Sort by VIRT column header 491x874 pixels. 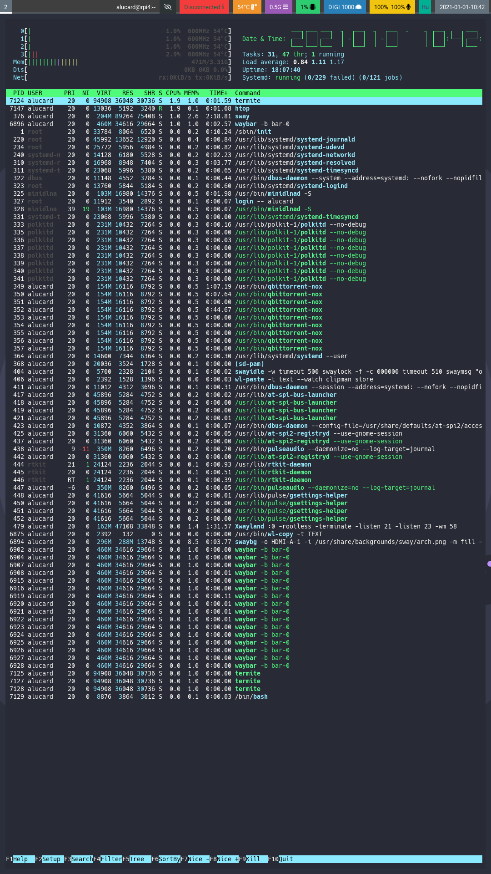pyautogui.click(x=104, y=93)
